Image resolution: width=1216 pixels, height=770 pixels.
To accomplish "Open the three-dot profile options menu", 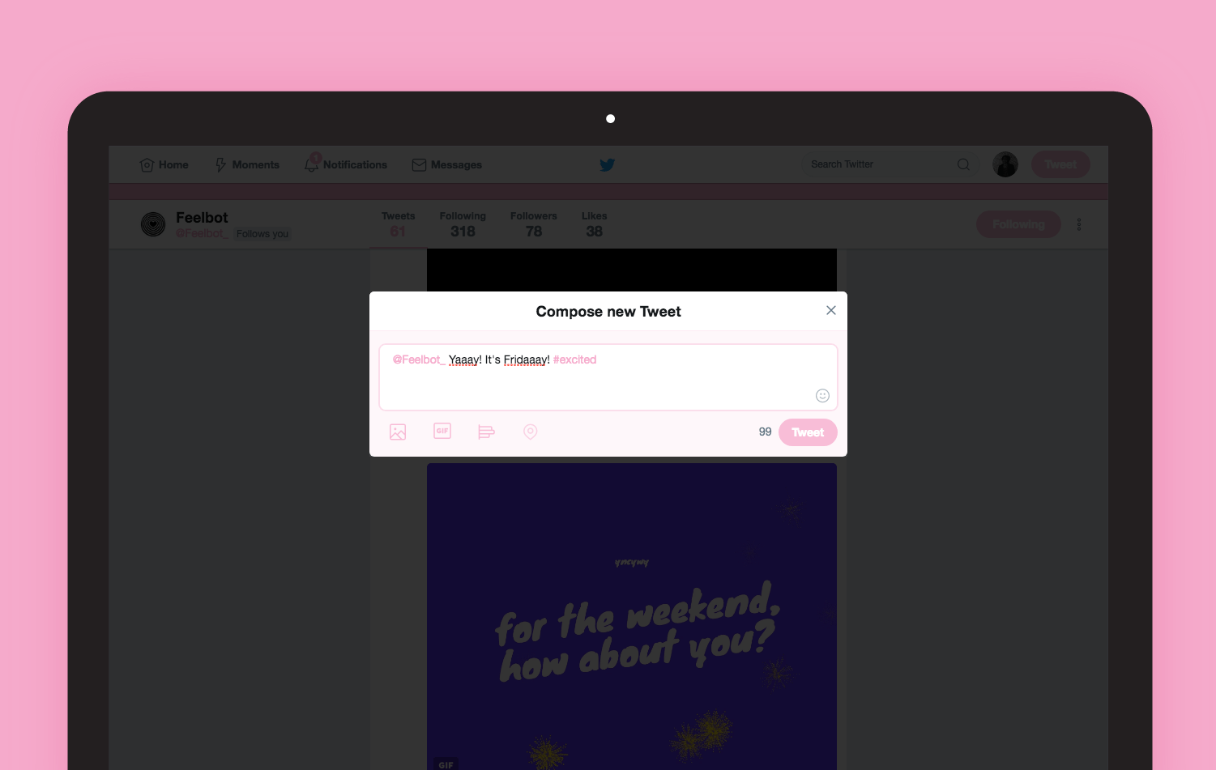I will pyautogui.click(x=1078, y=224).
